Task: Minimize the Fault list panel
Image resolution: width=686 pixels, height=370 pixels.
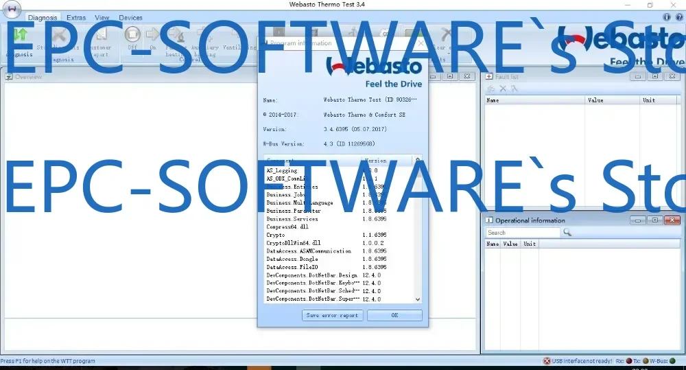Action: pyautogui.click(x=638, y=77)
